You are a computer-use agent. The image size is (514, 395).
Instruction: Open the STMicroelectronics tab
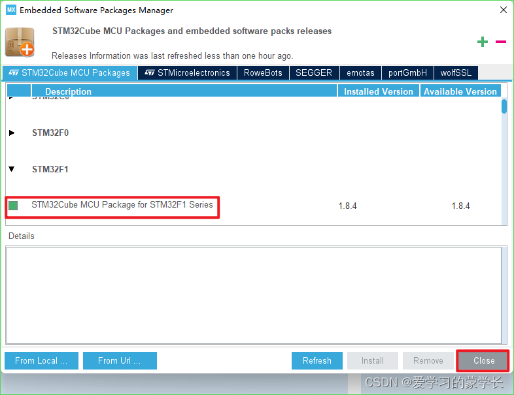point(187,72)
